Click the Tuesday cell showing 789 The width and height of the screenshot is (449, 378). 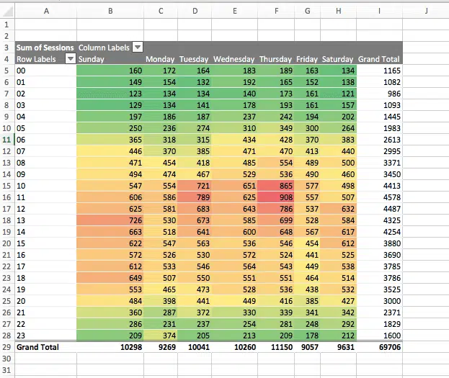click(x=195, y=197)
